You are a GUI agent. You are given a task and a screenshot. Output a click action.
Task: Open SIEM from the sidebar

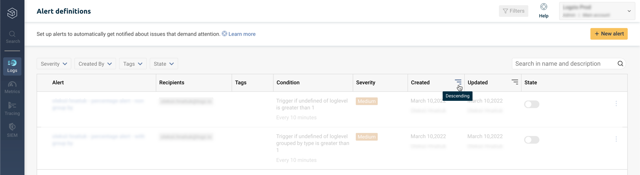[12, 130]
